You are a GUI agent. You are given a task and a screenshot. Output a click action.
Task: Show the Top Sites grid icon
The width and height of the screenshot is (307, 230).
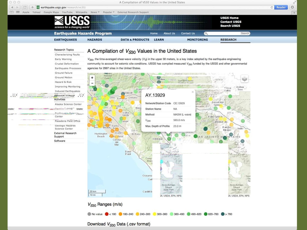pos(18,12)
